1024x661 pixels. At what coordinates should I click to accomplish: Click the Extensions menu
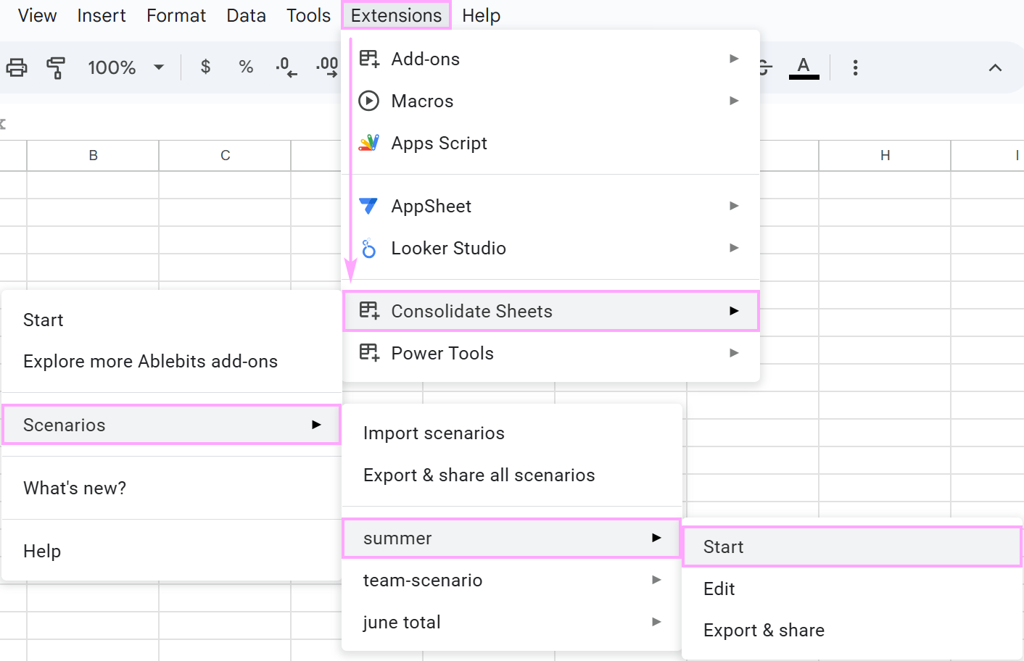[396, 15]
